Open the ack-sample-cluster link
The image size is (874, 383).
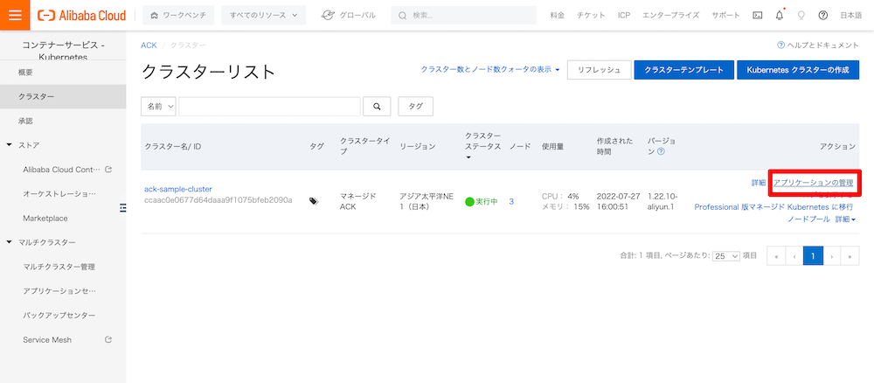coord(178,189)
